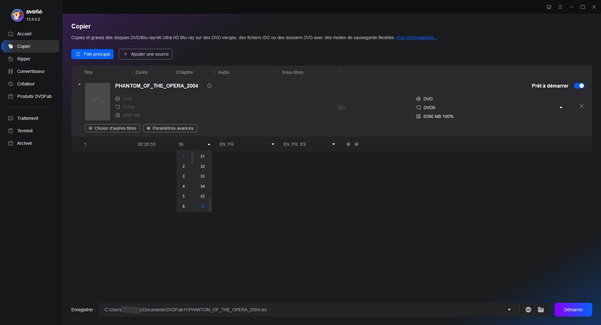
Task: Follow the Plus d'informations link
Action: tap(417, 38)
